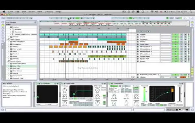Start playback with the transport Play button
This screenshot has height=123, width=195.
pos(68,18)
